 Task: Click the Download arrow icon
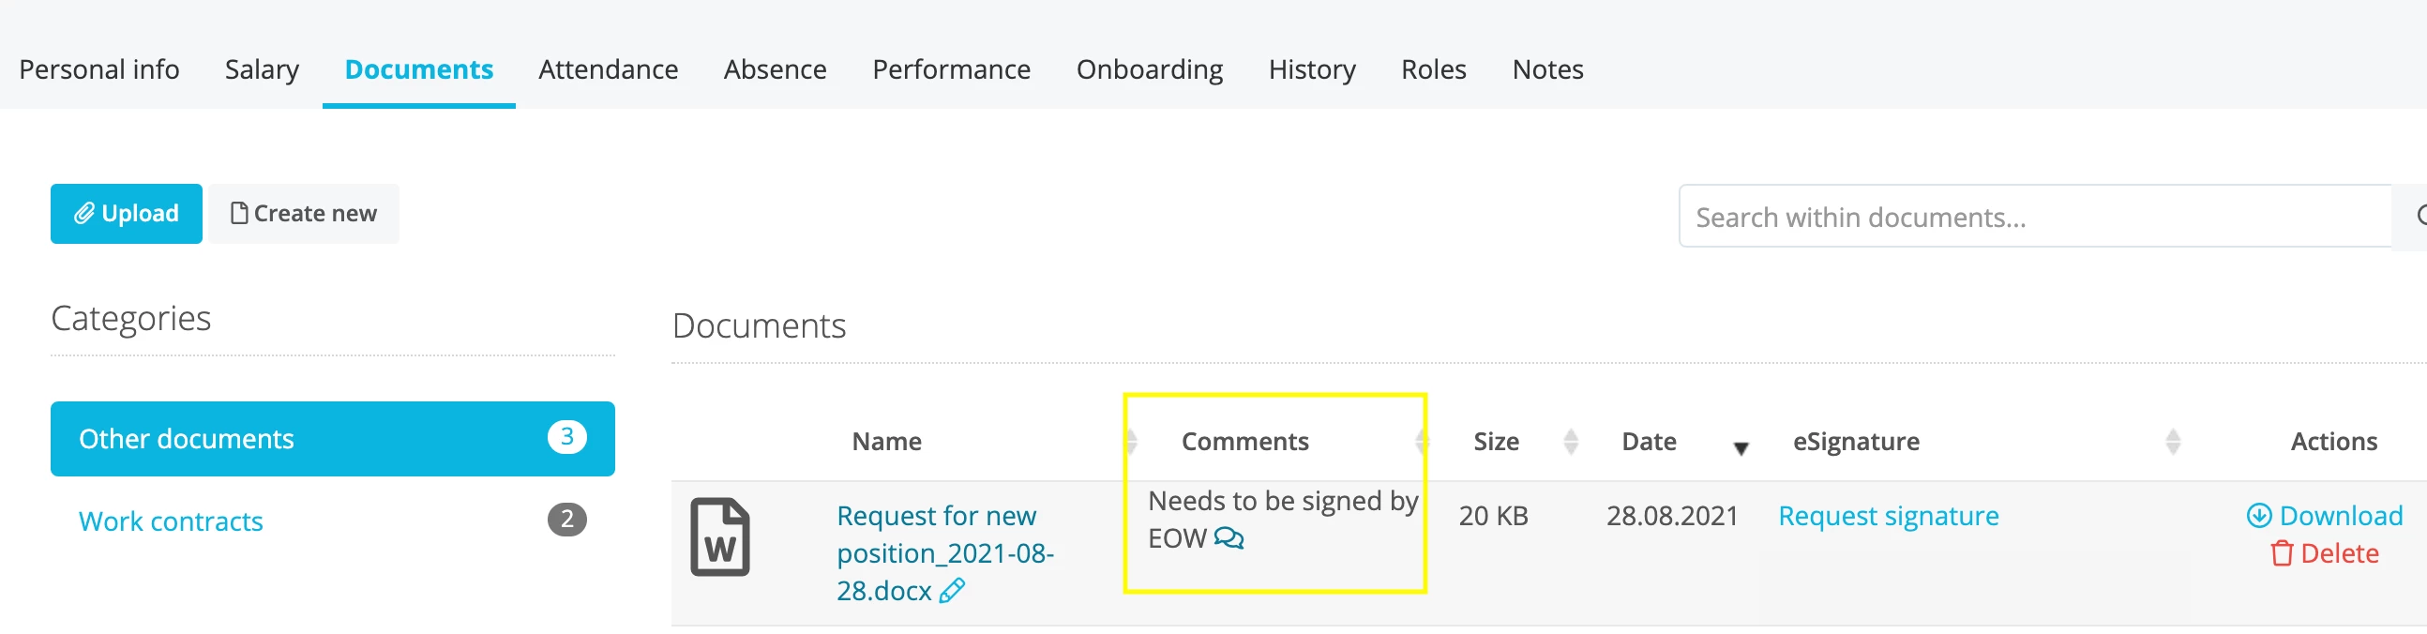2258,515
